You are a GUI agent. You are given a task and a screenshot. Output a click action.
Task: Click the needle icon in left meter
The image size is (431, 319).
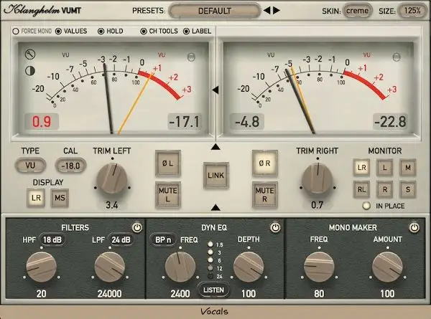(30, 54)
